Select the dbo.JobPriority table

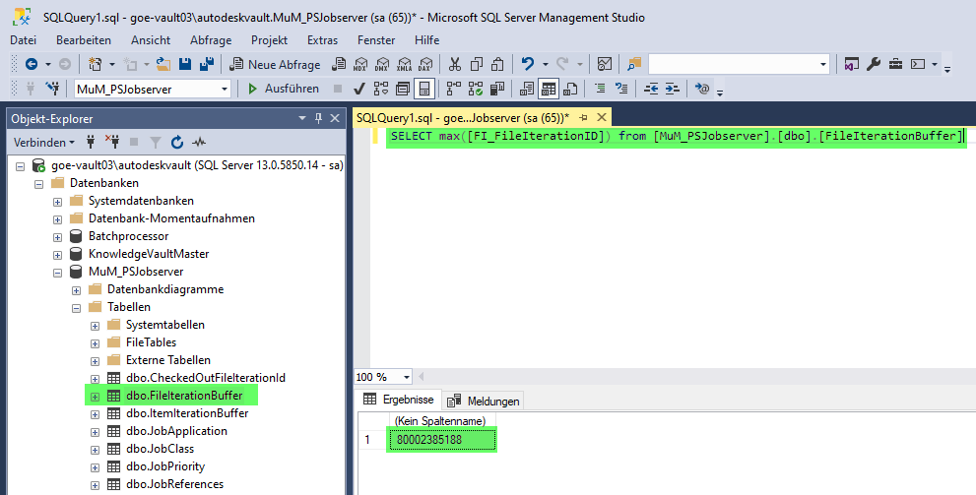[x=164, y=466]
